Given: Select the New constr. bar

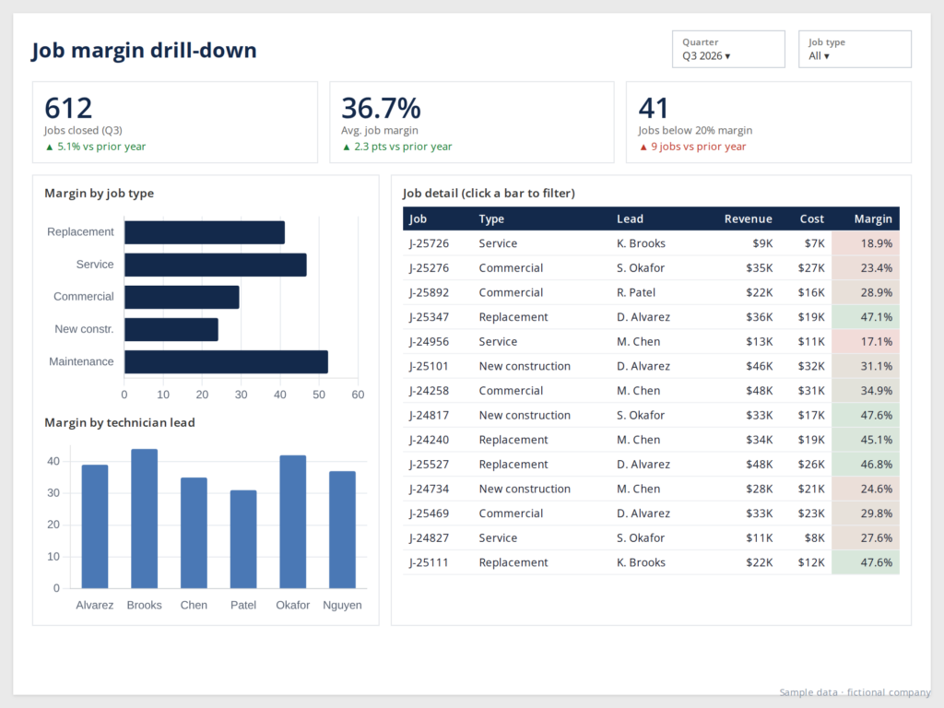Looking at the screenshot, I should coord(171,330).
